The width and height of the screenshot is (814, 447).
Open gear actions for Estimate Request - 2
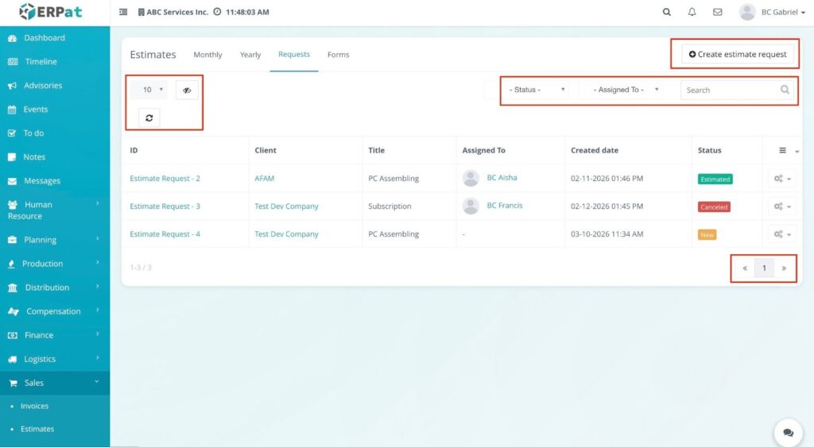click(x=782, y=179)
